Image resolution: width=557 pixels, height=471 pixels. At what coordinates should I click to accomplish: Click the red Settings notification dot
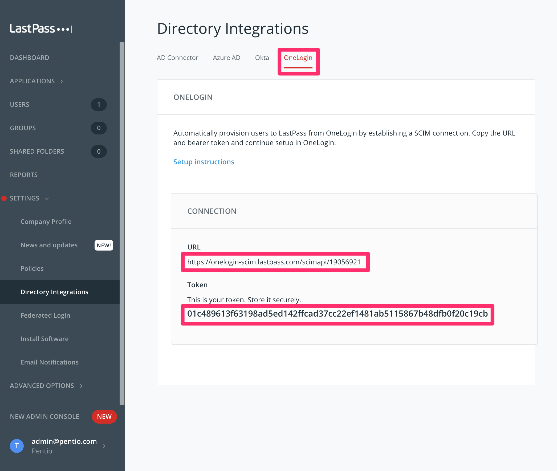pos(4,198)
